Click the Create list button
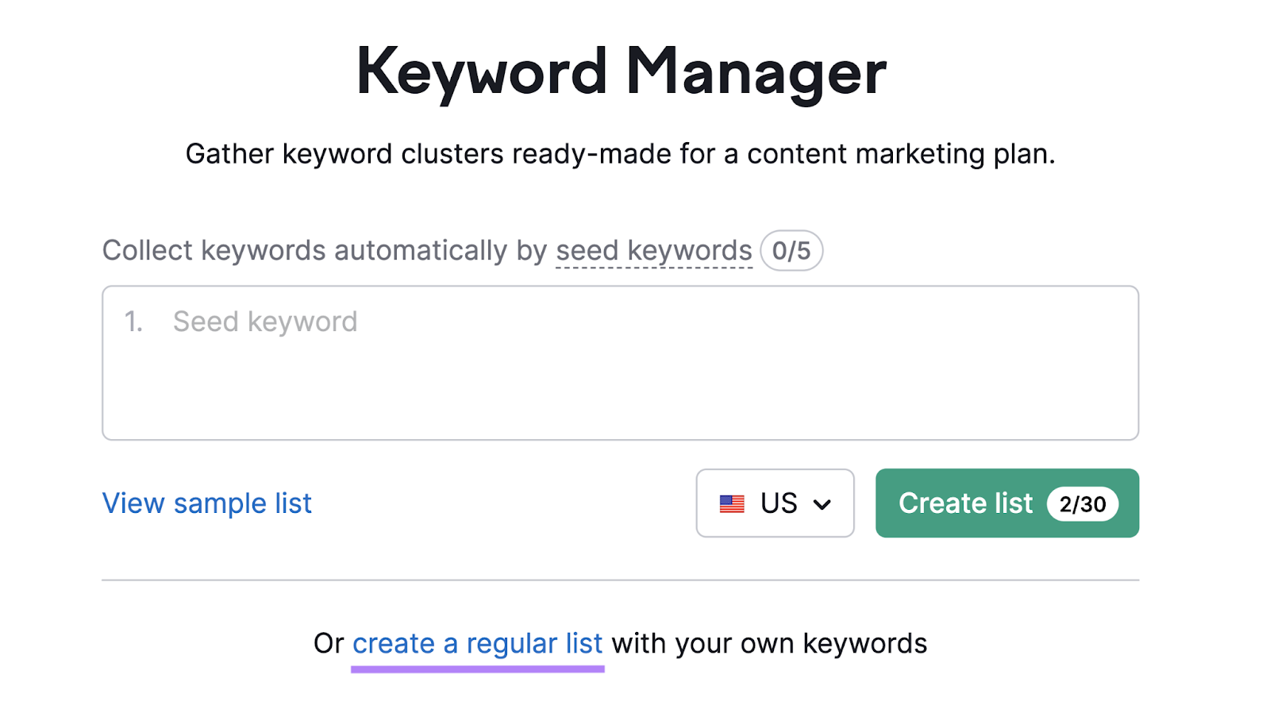The height and width of the screenshot is (717, 1270). click(x=1006, y=503)
